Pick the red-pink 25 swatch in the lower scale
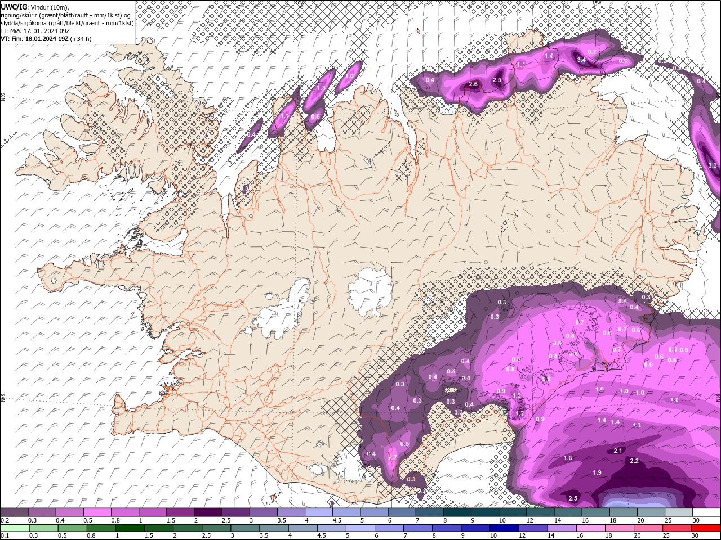This screenshot has height=540, width=721. [x=676, y=528]
